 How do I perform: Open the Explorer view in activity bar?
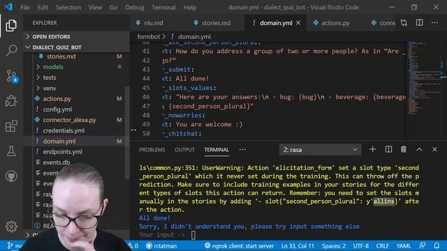tap(11, 26)
